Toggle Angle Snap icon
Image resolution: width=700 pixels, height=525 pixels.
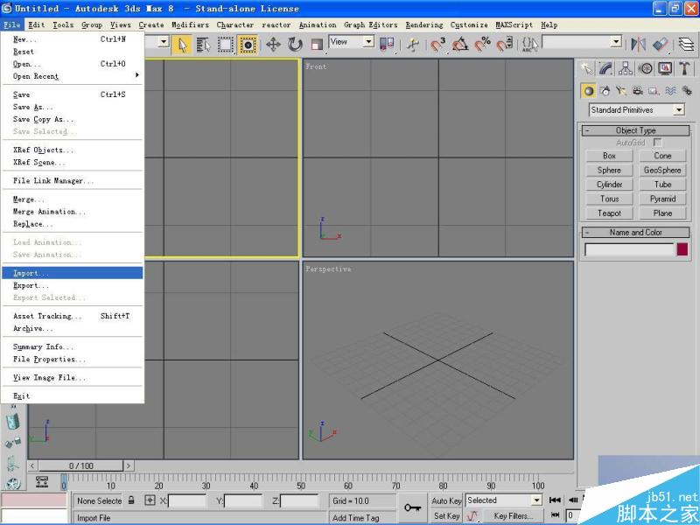pyautogui.click(x=460, y=45)
